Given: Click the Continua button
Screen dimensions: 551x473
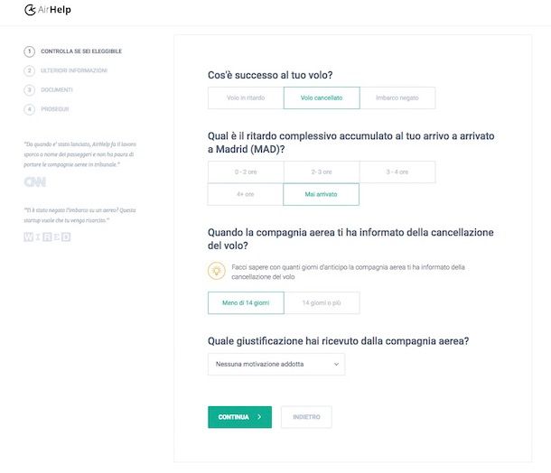Looking at the screenshot, I should 239,417.
